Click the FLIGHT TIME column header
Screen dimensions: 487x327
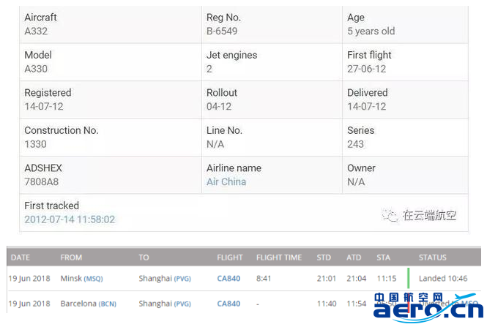click(x=279, y=258)
